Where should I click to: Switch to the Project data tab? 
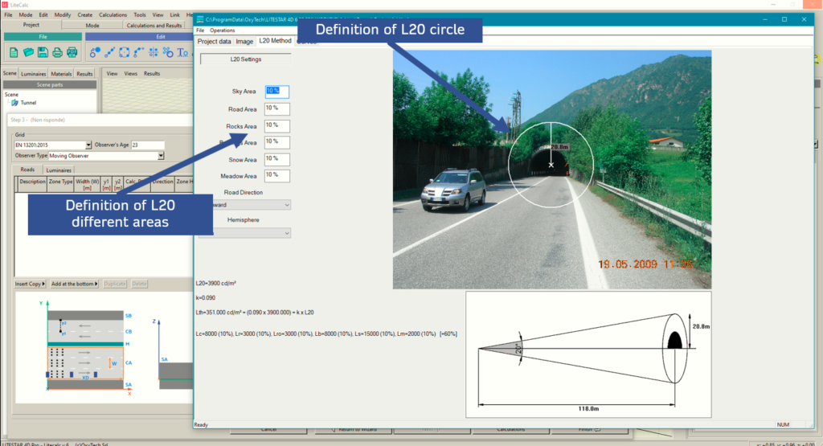[x=214, y=41]
